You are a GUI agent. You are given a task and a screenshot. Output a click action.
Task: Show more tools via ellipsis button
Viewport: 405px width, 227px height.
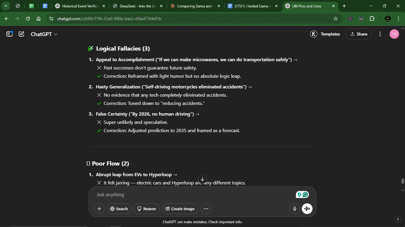click(206, 209)
